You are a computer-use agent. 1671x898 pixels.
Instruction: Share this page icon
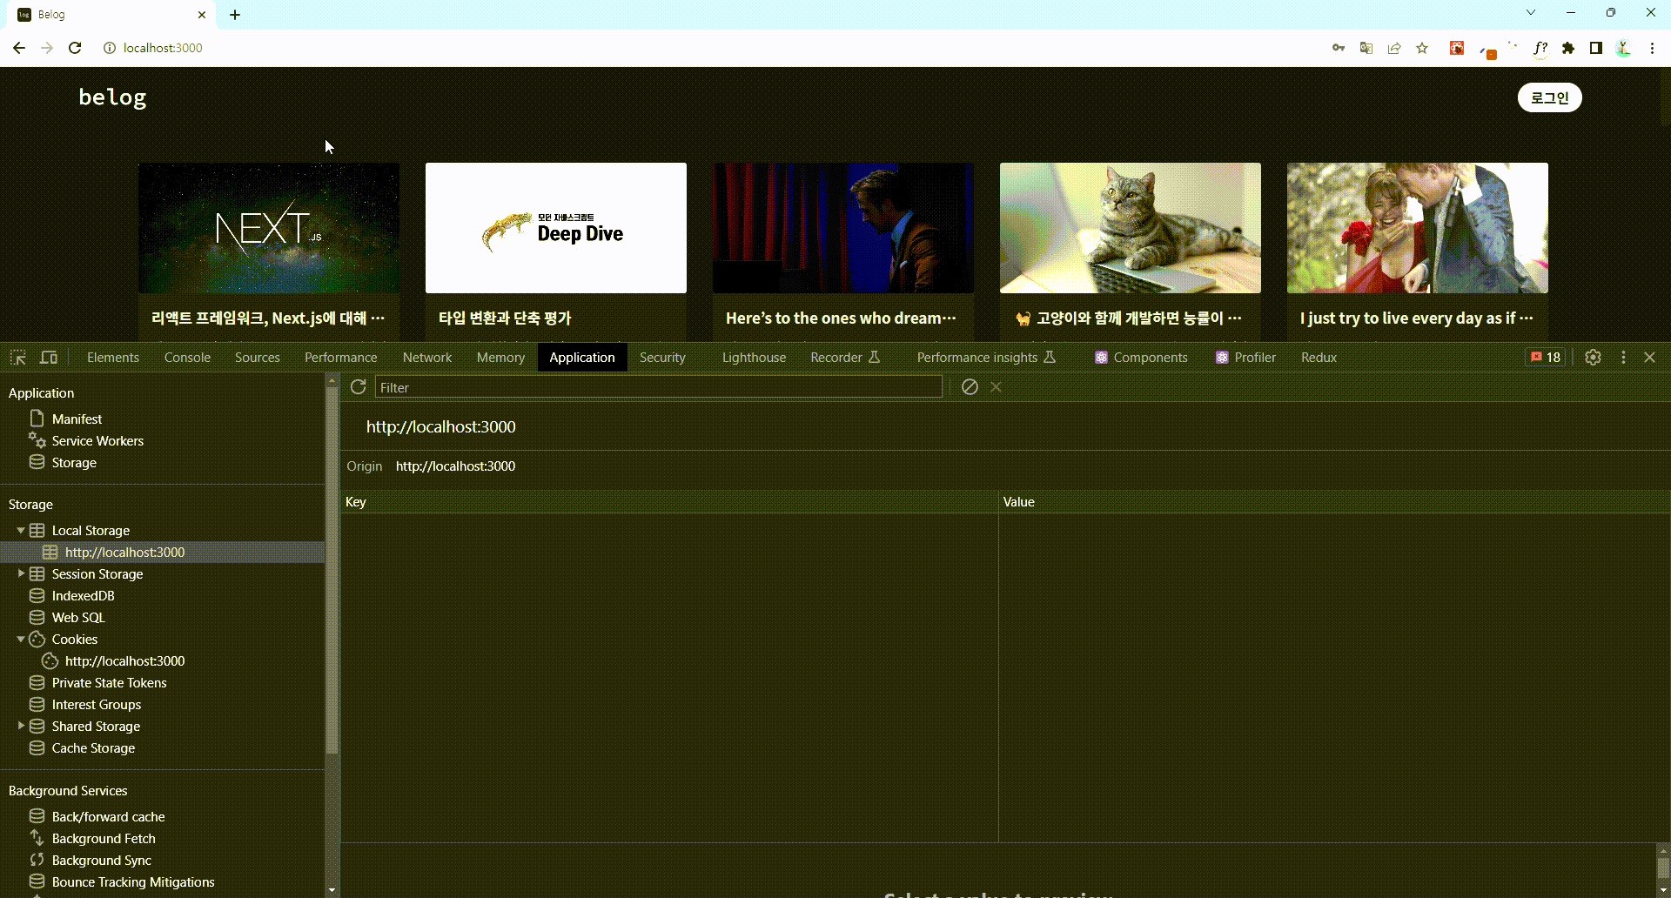[x=1394, y=48]
